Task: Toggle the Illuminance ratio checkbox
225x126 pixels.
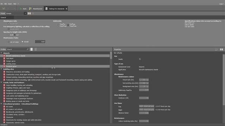Action: [8, 23]
